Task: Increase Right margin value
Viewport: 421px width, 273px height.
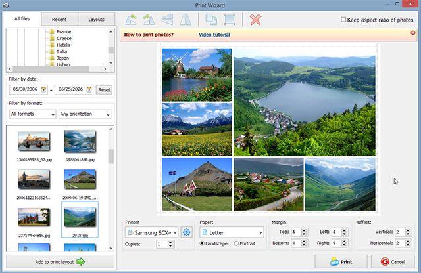Action: [x=345, y=241]
